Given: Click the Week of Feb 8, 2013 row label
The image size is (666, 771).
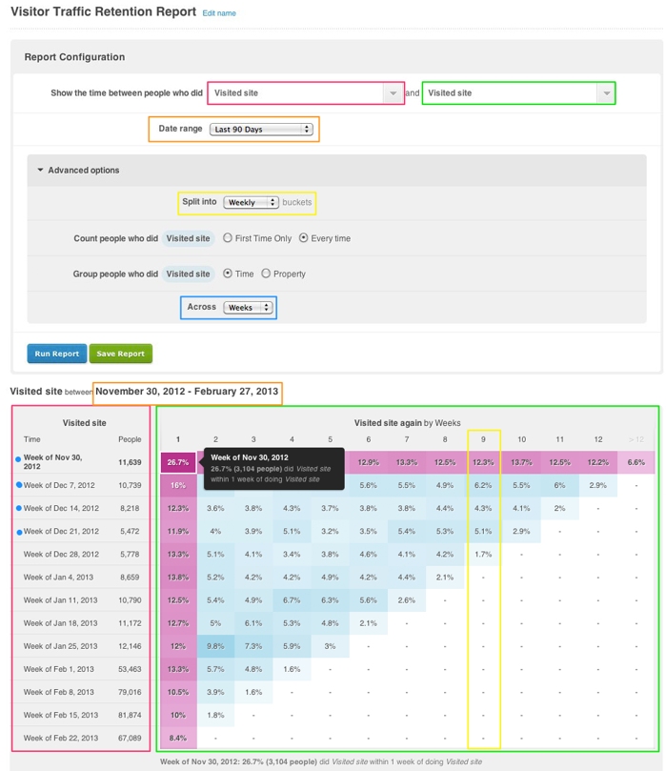Looking at the screenshot, I should 59,692.
